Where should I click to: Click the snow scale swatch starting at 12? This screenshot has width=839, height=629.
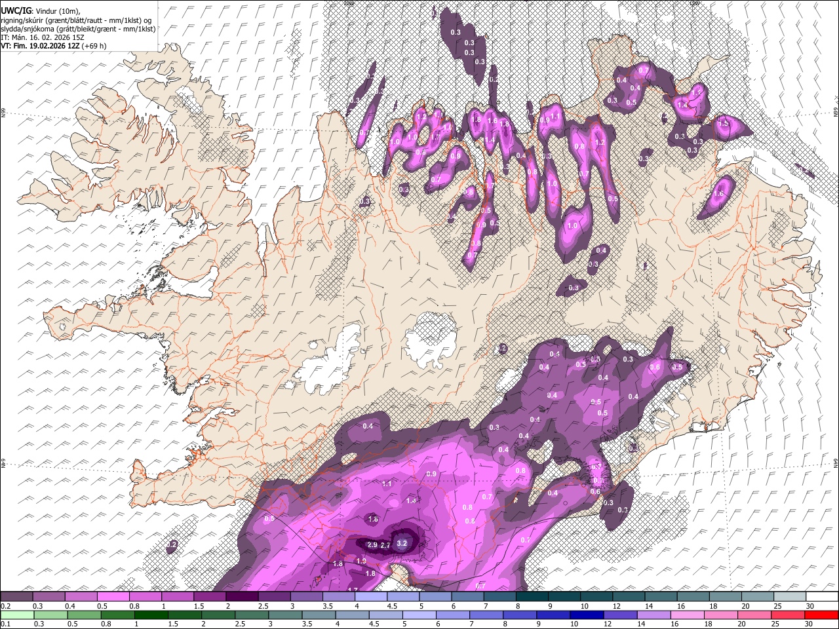tap(628, 596)
